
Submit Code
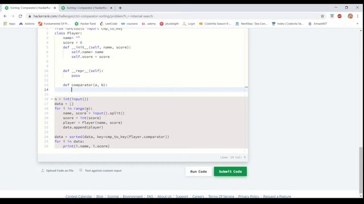point(230,171)
